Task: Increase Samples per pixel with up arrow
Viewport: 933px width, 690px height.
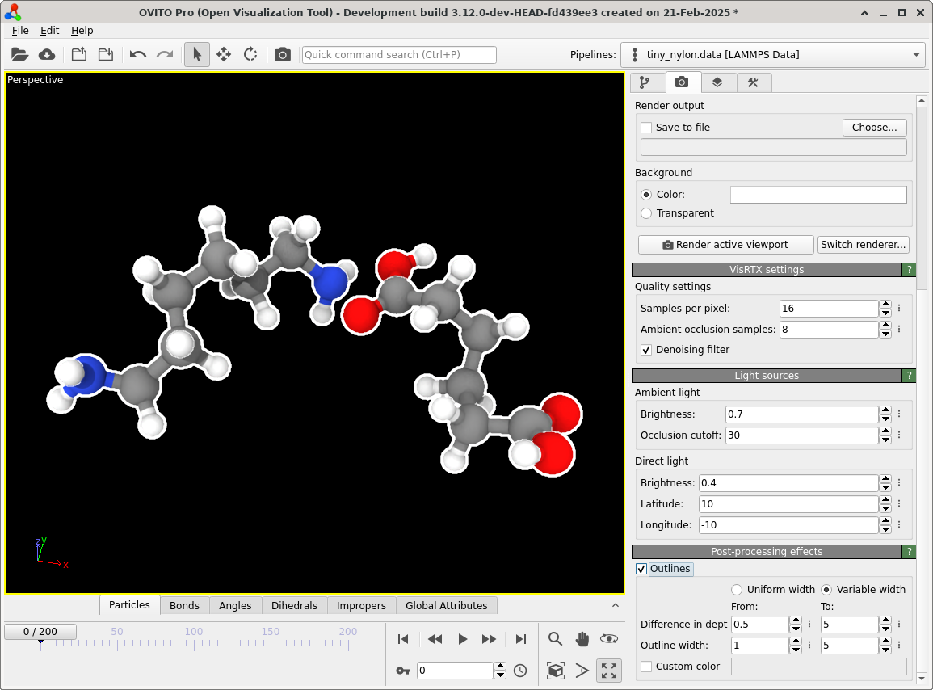Action: (x=885, y=304)
